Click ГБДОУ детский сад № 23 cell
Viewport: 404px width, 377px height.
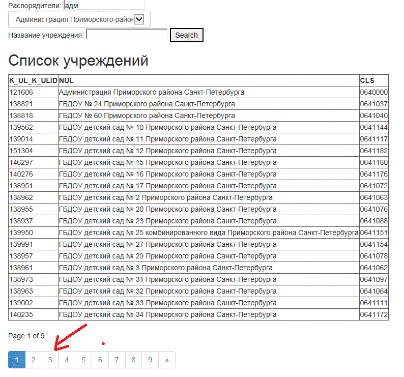209,221
